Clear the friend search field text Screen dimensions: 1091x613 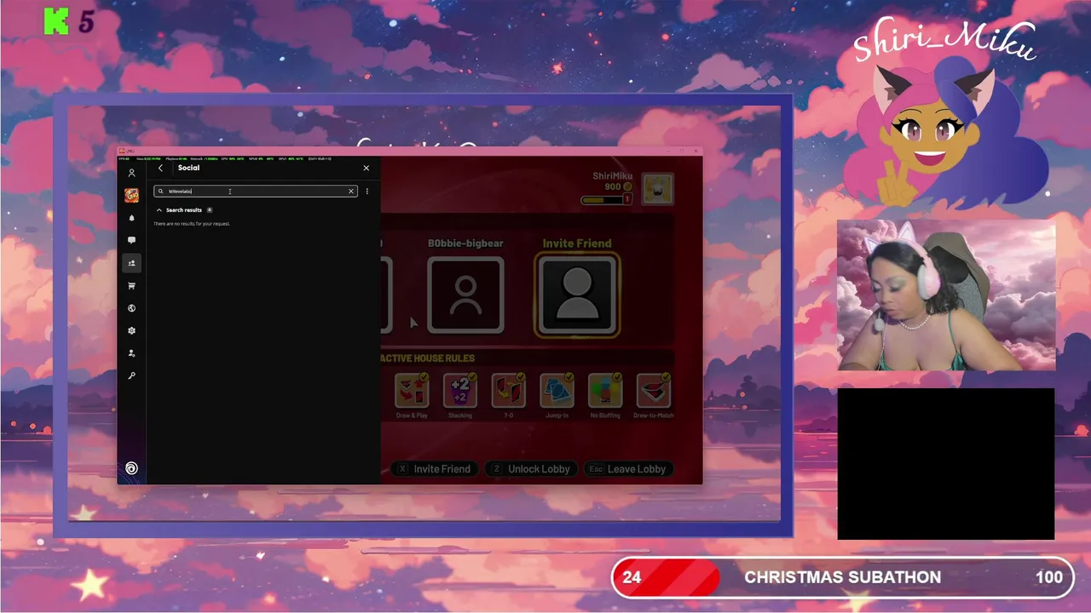coord(351,192)
